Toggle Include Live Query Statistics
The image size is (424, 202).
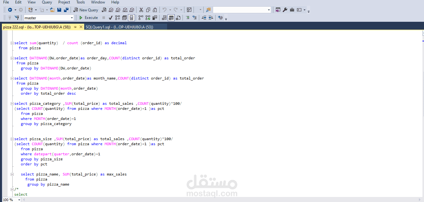click(x=148, y=18)
